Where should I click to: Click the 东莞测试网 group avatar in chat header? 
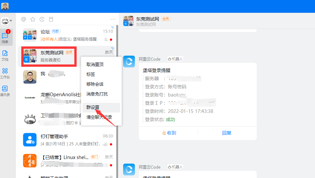click(x=128, y=21)
